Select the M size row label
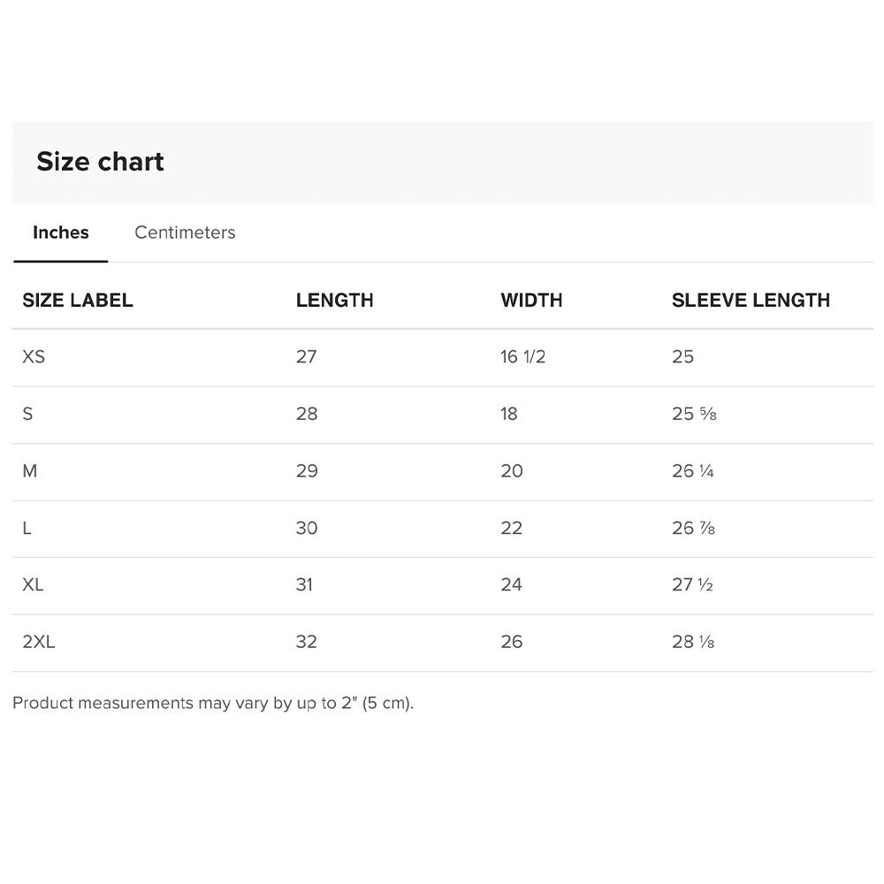The image size is (884, 884). 30,471
